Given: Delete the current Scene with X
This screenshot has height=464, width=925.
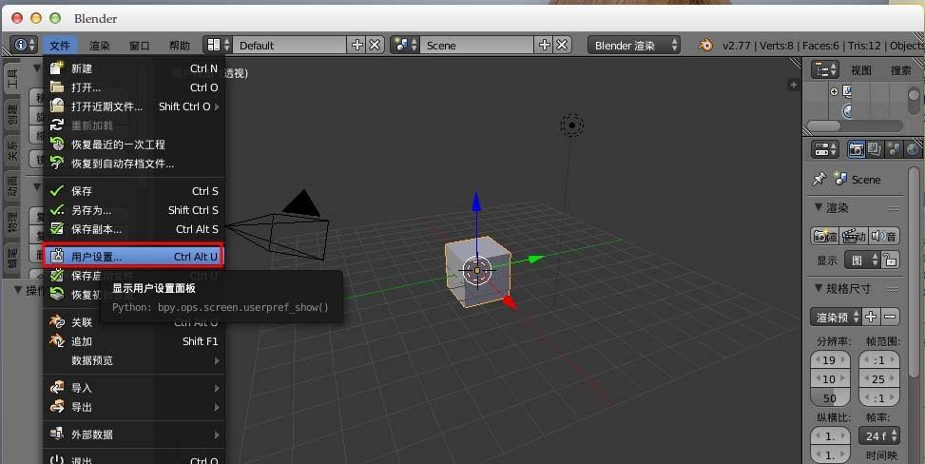Looking at the screenshot, I should coord(562,45).
